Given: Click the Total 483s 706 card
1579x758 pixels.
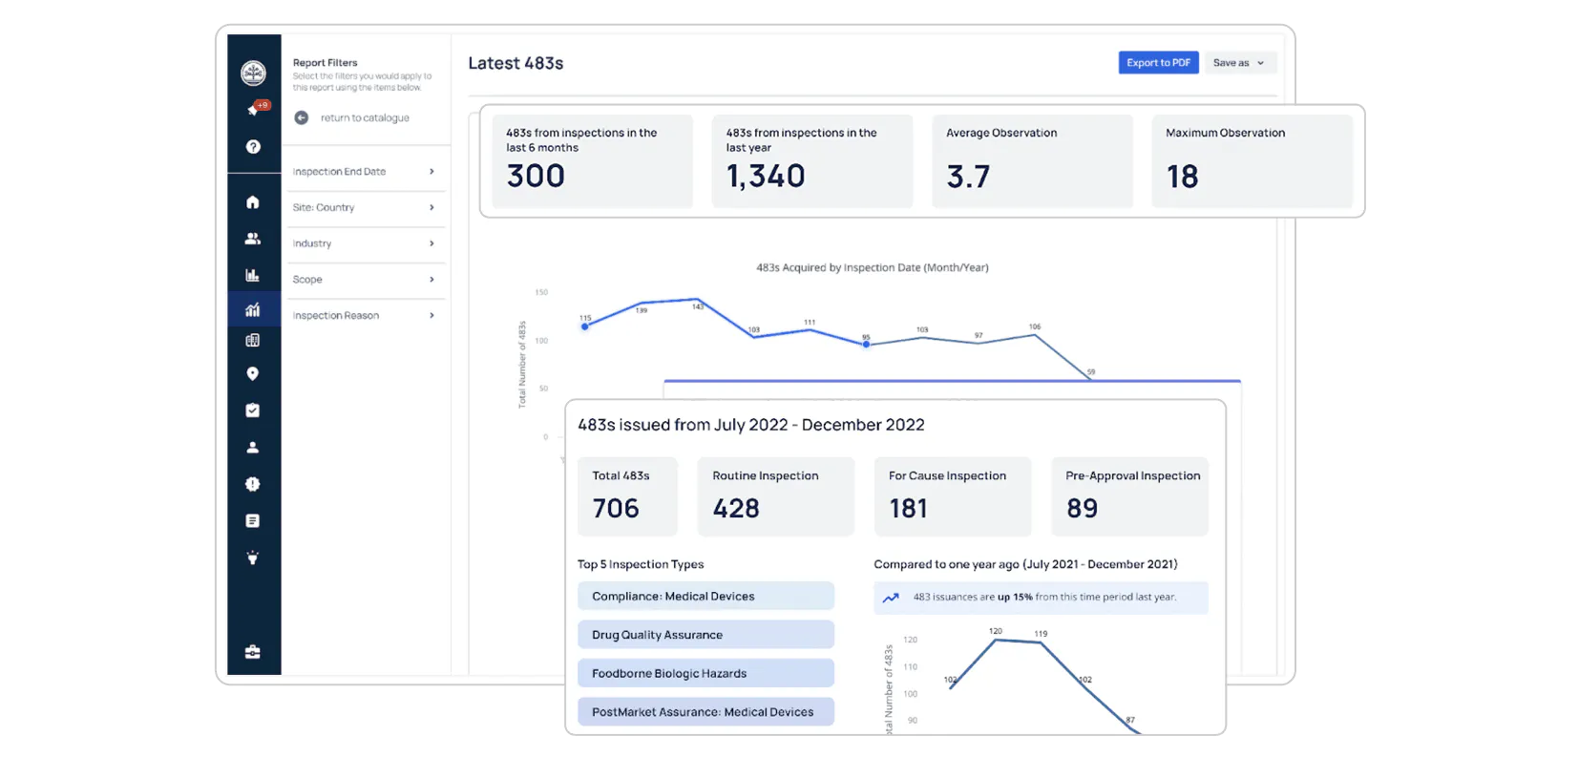Looking at the screenshot, I should pos(627,496).
